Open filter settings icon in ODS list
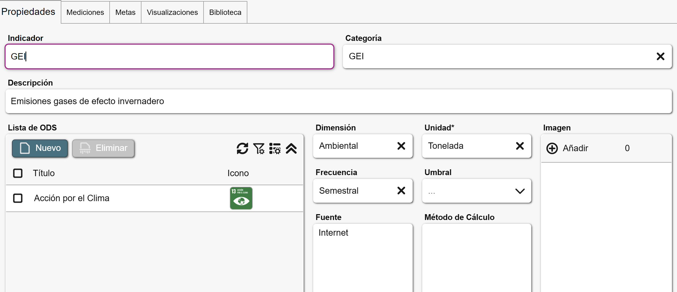677x292 pixels. (258, 148)
